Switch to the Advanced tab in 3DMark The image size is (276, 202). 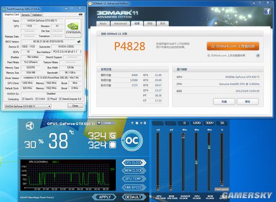120,24
